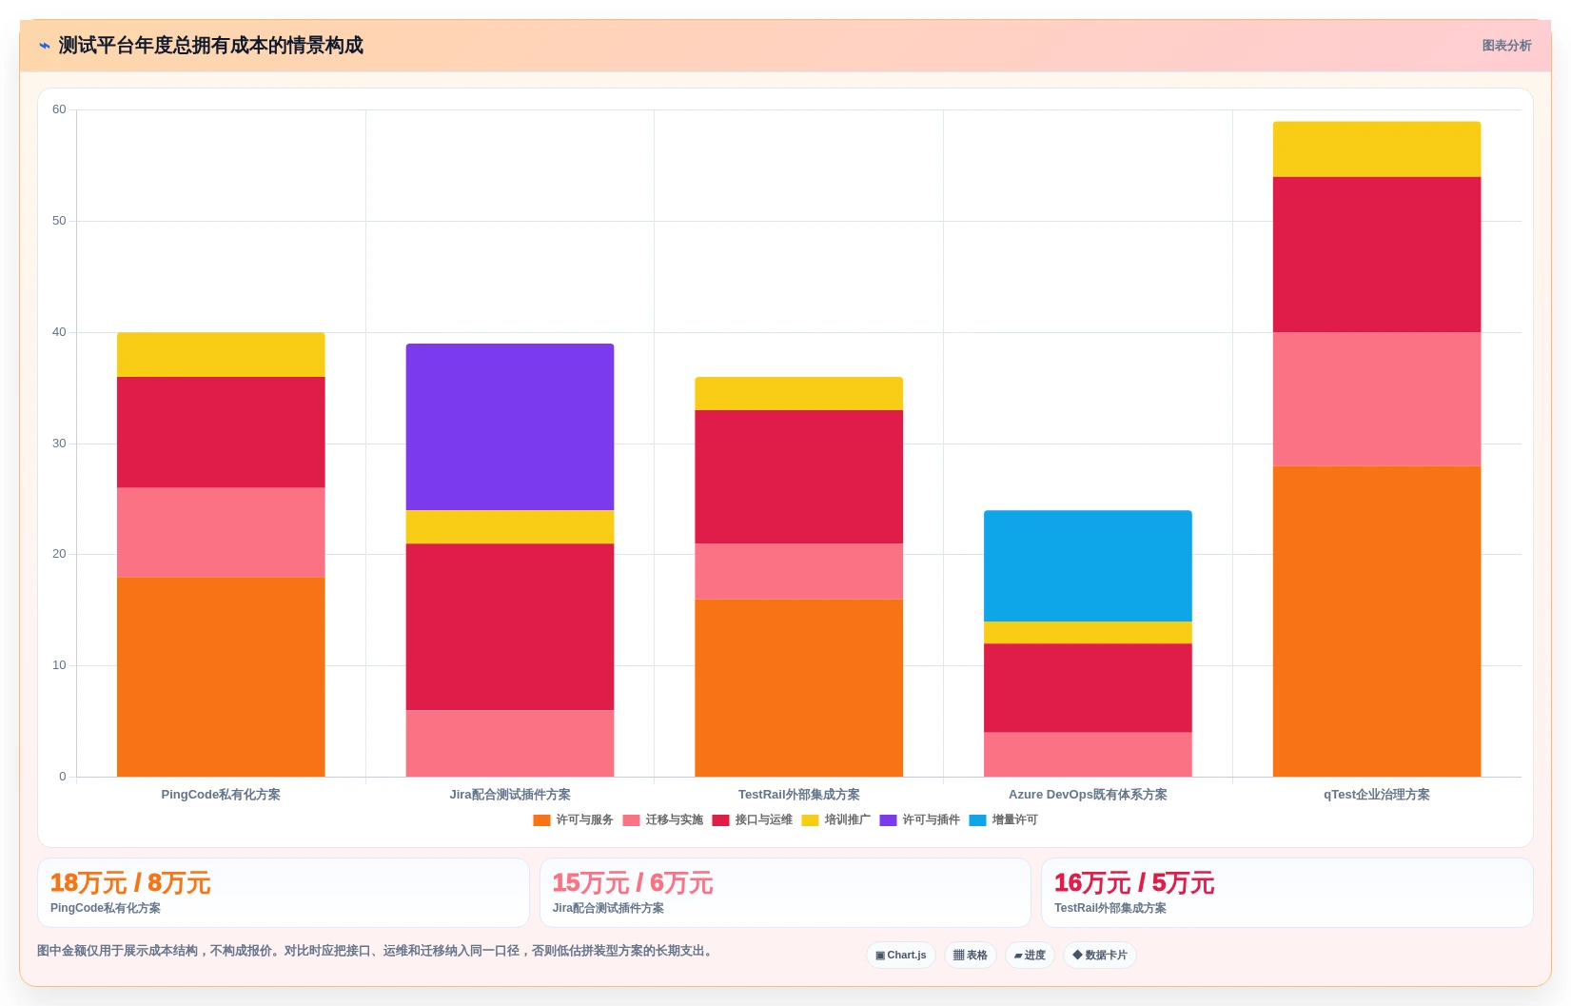Click the y-axis tick label 10
Viewport: 1571px width, 1006px height.
59,665
